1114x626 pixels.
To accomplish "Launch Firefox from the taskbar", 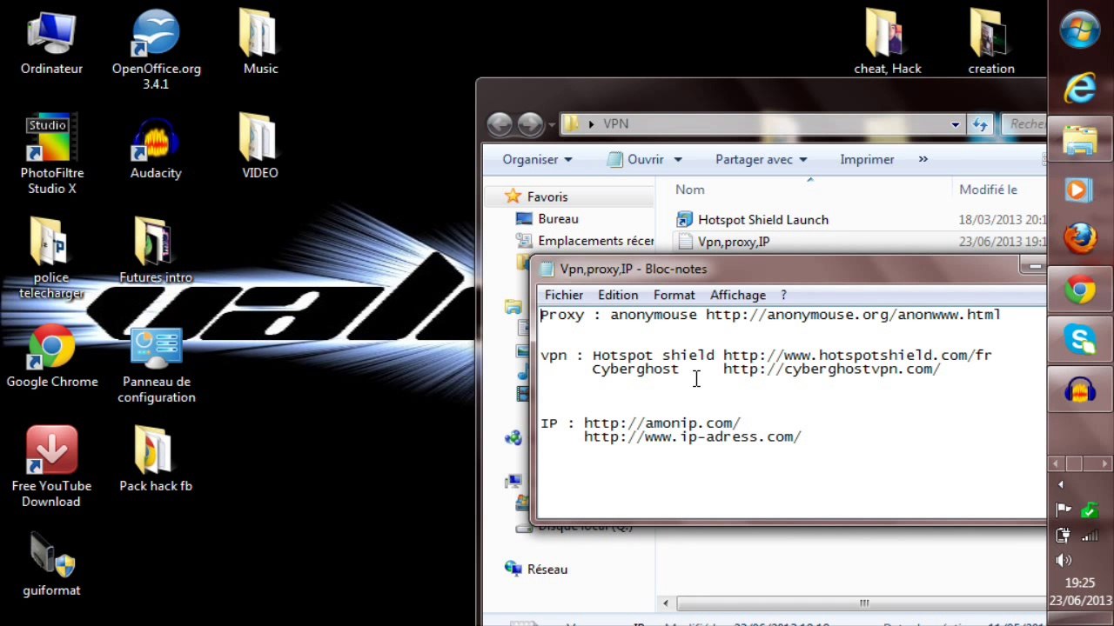I will tap(1080, 240).
